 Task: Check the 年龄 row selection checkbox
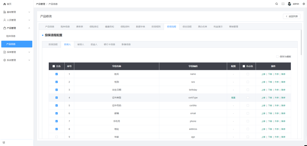[56, 137]
